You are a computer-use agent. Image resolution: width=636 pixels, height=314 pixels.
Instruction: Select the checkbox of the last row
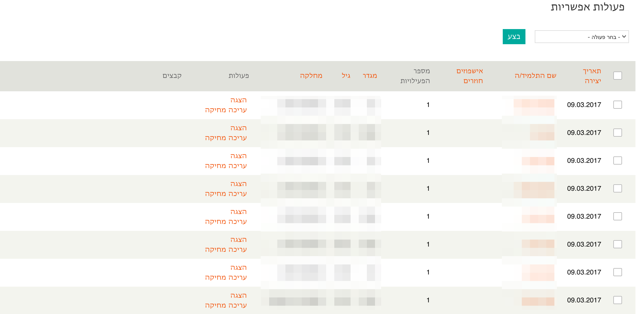(617, 300)
